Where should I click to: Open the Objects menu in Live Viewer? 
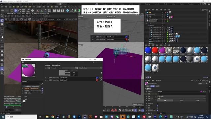[26, 16]
